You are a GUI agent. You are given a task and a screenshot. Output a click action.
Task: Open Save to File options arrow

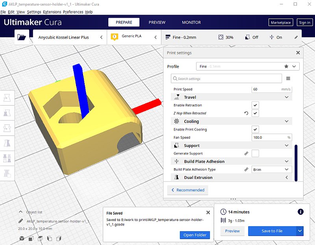coord(300,231)
